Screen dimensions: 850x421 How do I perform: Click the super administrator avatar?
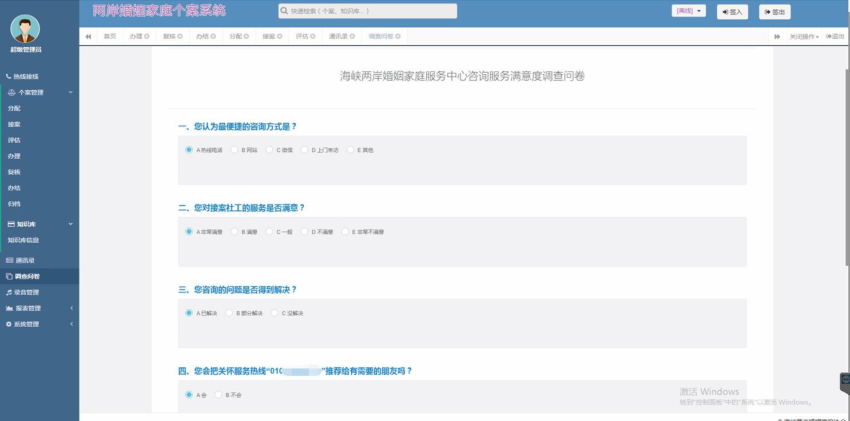point(25,29)
